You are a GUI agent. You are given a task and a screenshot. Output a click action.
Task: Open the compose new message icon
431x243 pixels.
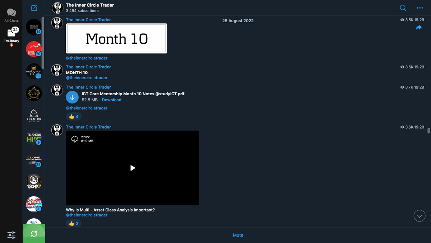point(34,8)
